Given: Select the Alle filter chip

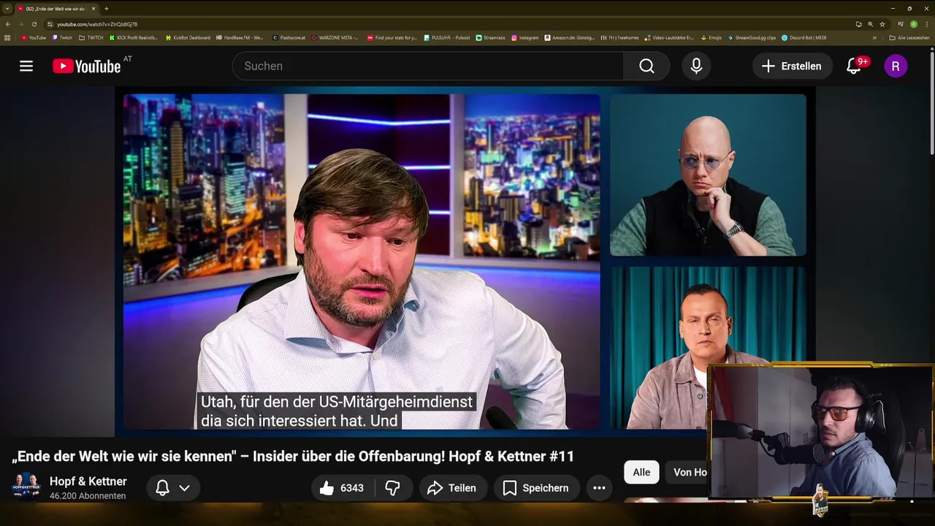Looking at the screenshot, I should pos(641,472).
